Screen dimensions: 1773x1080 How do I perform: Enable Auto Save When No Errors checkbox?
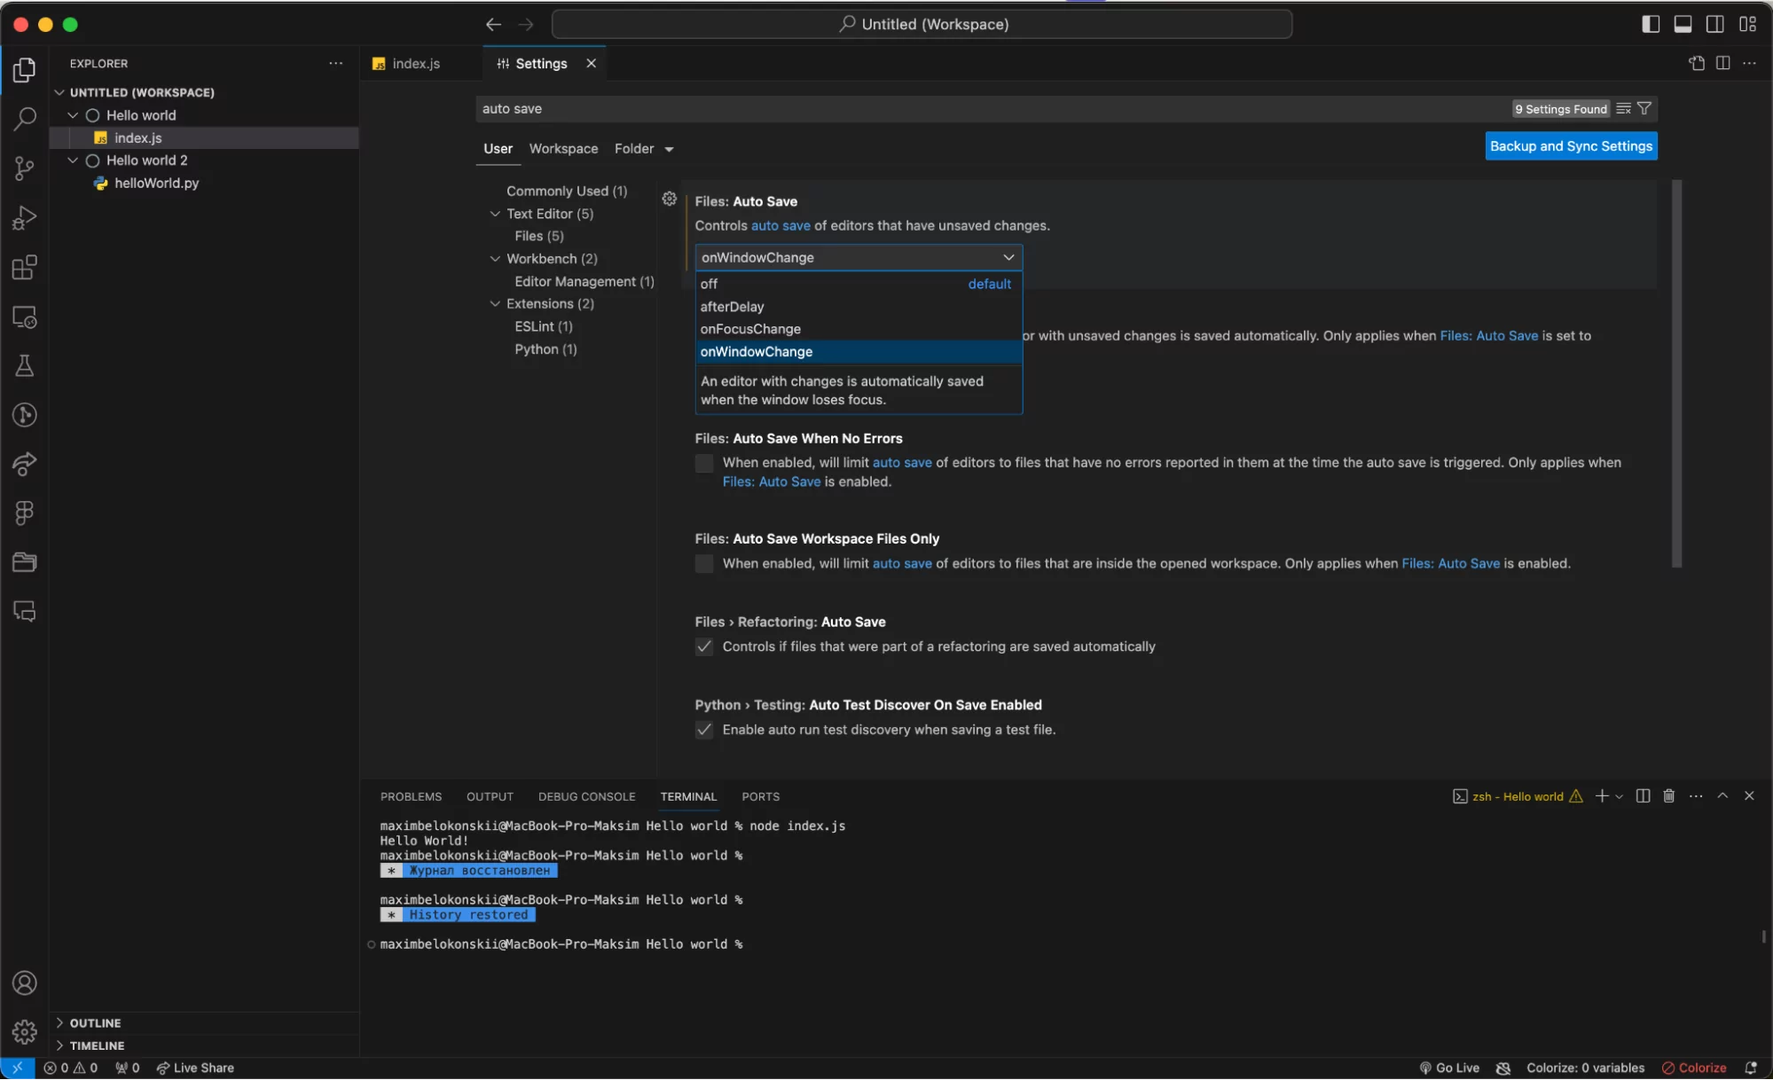tap(704, 463)
